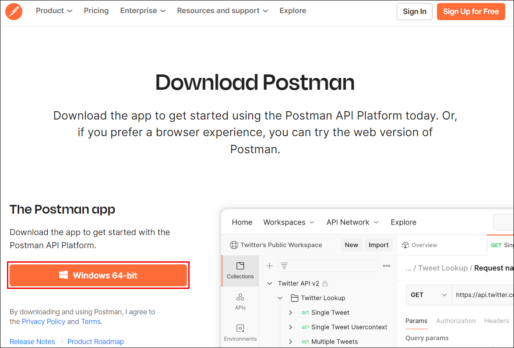Open the Environments sidebar icon

(x=240, y=333)
